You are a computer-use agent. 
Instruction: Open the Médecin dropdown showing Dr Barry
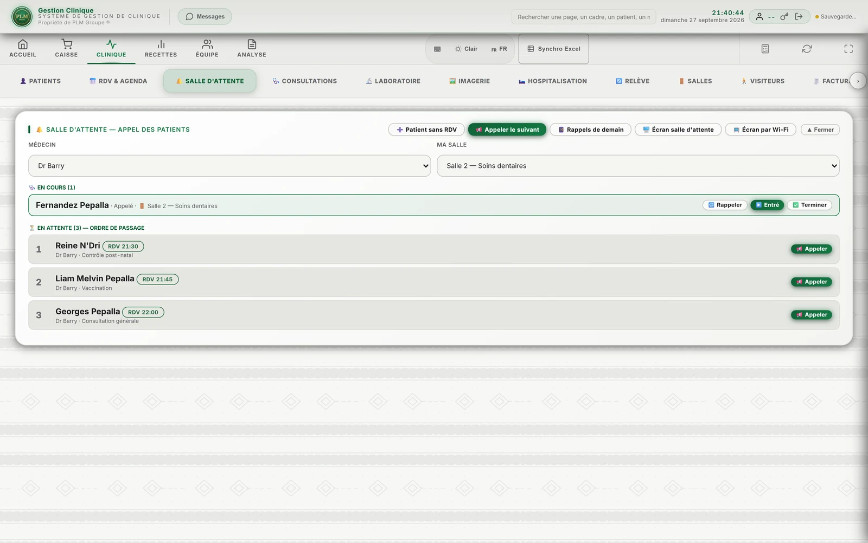229,166
